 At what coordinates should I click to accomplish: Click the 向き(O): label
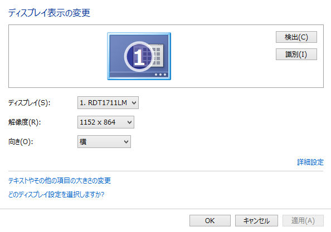[x=21, y=142]
